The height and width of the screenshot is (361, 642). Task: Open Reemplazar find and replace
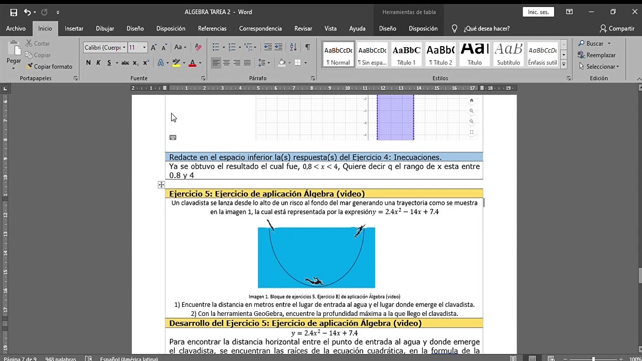[597, 55]
